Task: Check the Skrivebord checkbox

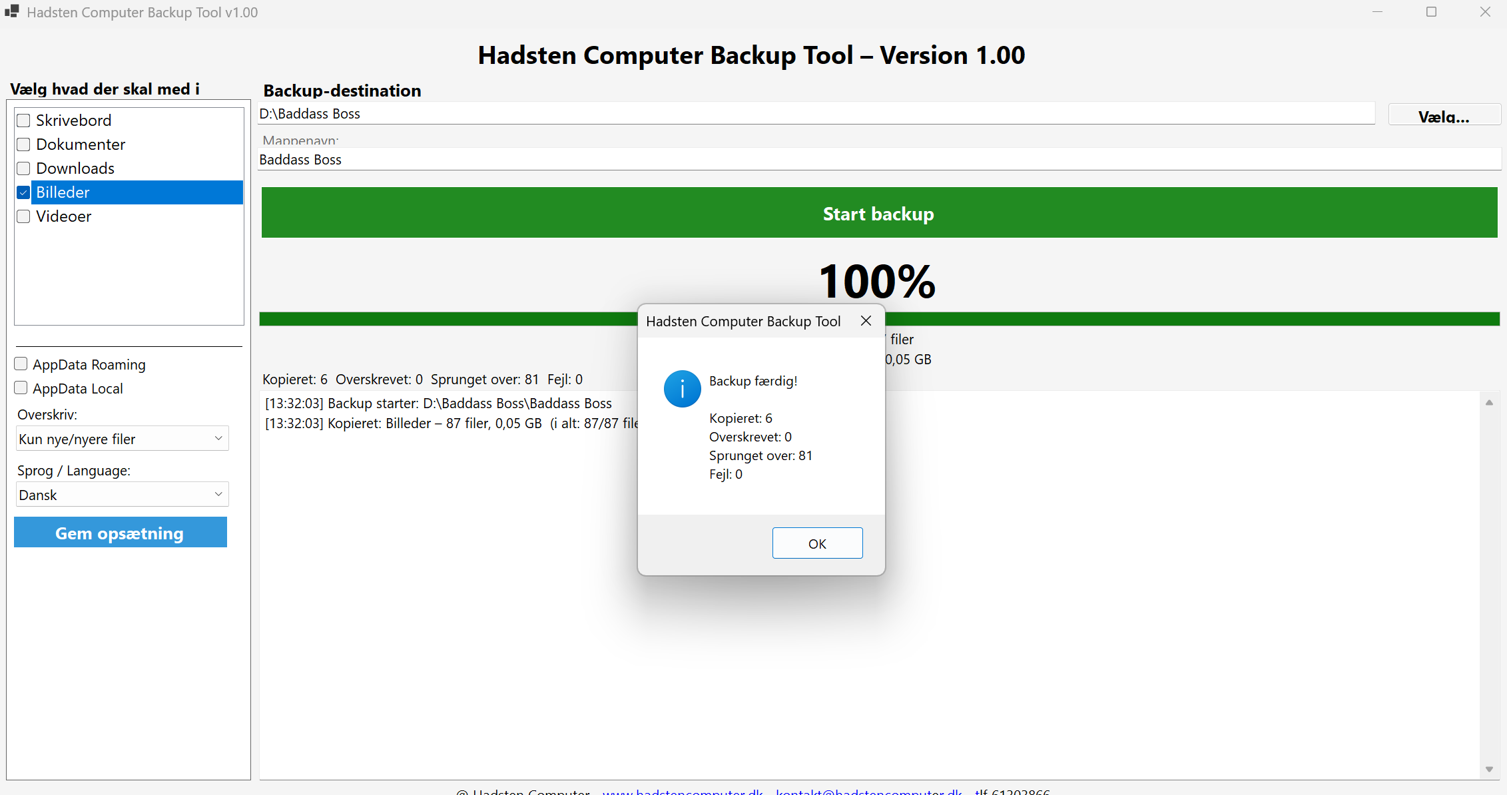Action: [24, 121]
